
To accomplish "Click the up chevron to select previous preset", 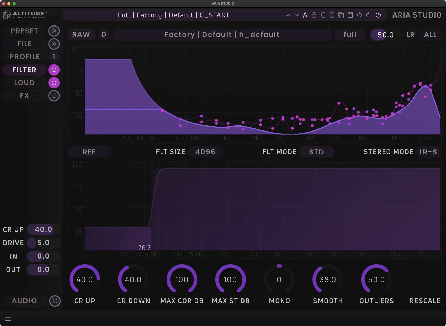I will click(x=288, y=15).
